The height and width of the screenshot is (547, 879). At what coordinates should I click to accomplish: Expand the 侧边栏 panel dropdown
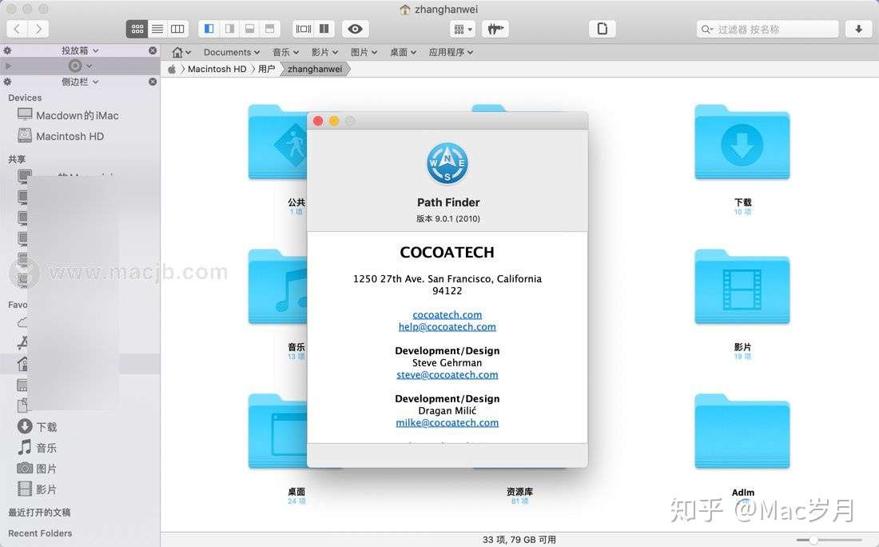pyautogui.click(x=80, y=82)
